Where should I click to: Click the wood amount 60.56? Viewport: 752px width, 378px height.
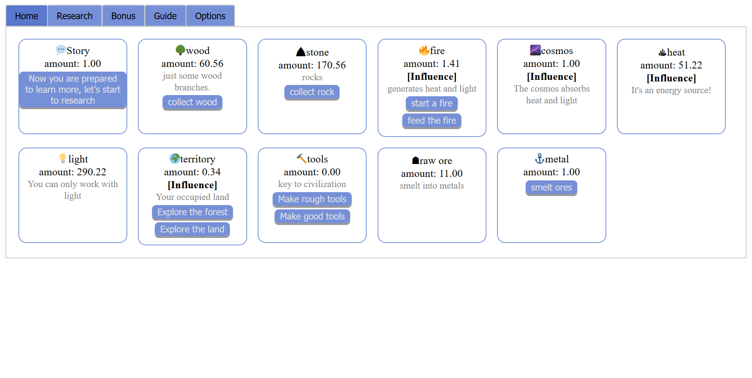(x=192, y=63)
